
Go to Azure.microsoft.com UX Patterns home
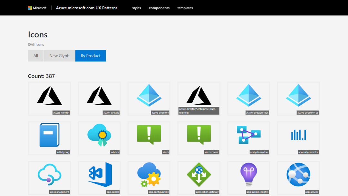87,8
